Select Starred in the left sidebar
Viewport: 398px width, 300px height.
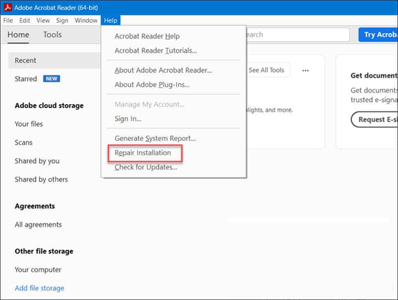point(25,79)
